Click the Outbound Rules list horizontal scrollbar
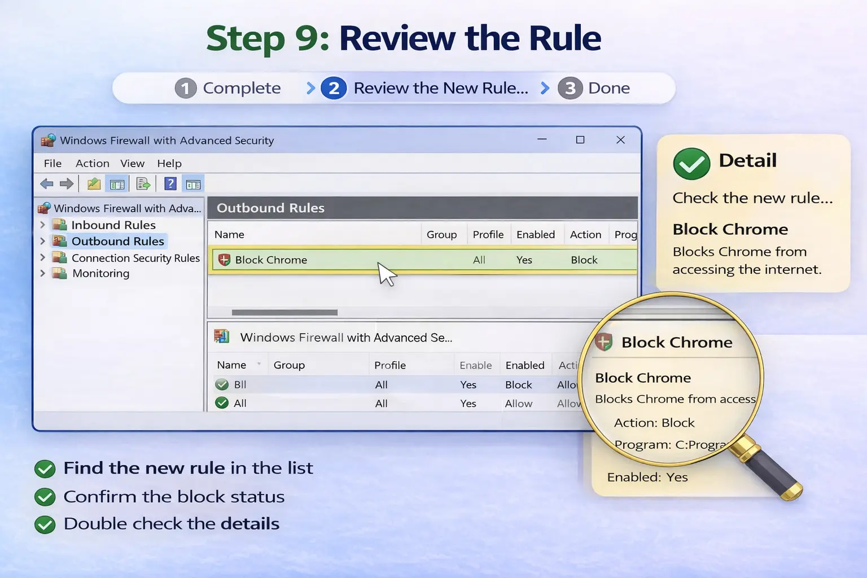Viewport: 867px width, 578px height. click(x=284, y=312)
